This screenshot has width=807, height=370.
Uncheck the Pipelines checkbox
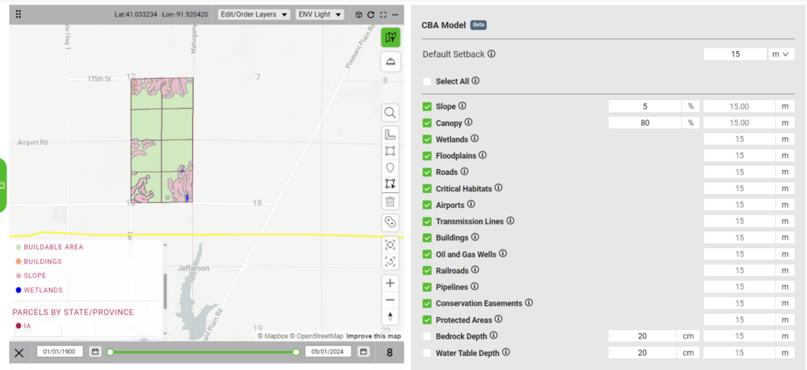[x=426, y=287]
